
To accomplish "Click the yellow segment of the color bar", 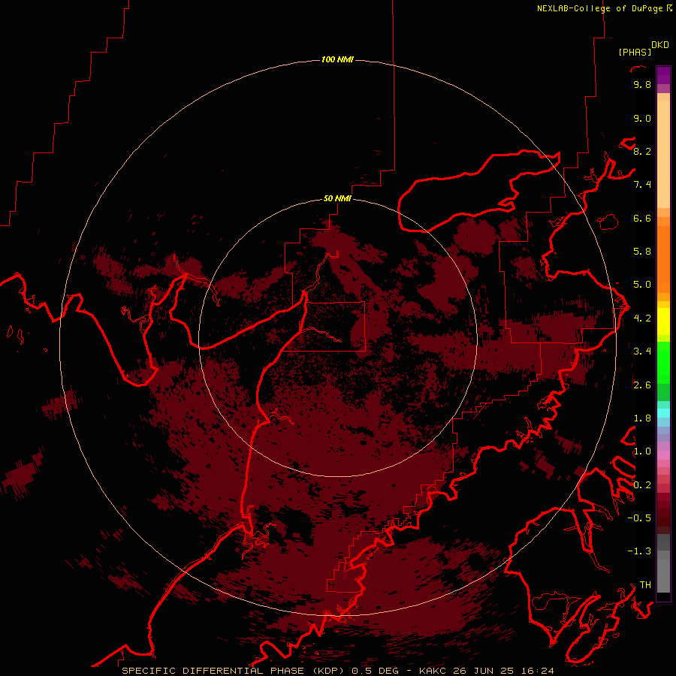I will 663,321.
